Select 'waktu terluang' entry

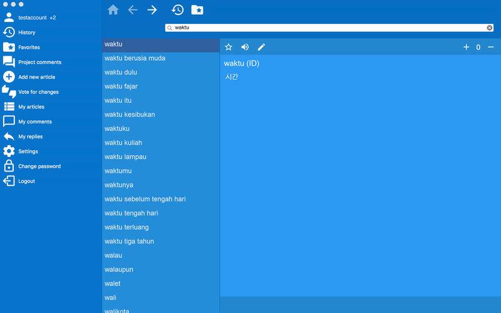[161, 227]
